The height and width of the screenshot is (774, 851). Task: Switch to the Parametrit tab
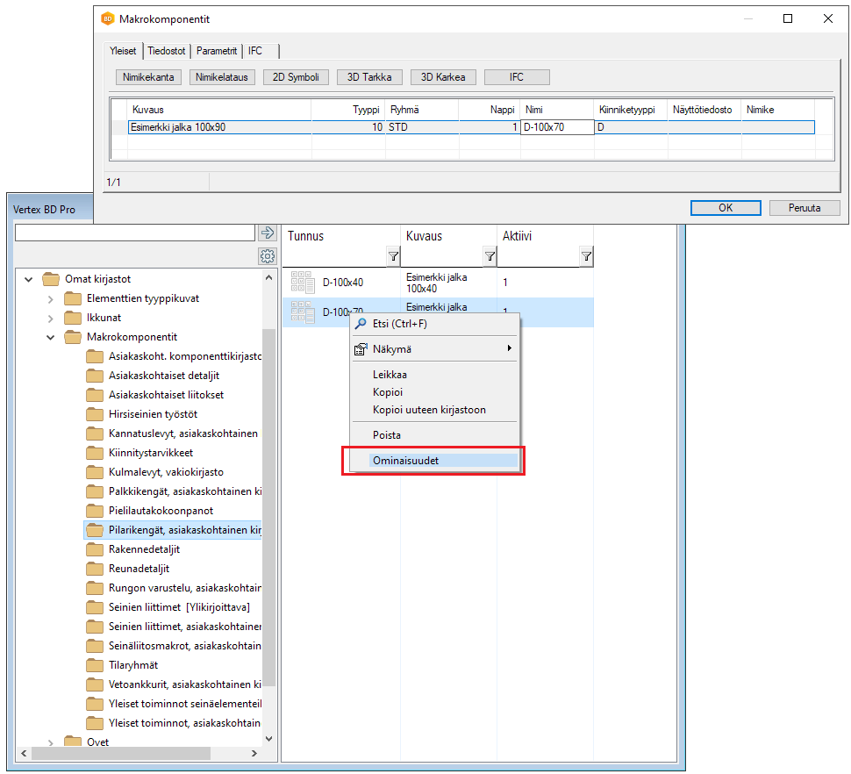pos(217,51)
